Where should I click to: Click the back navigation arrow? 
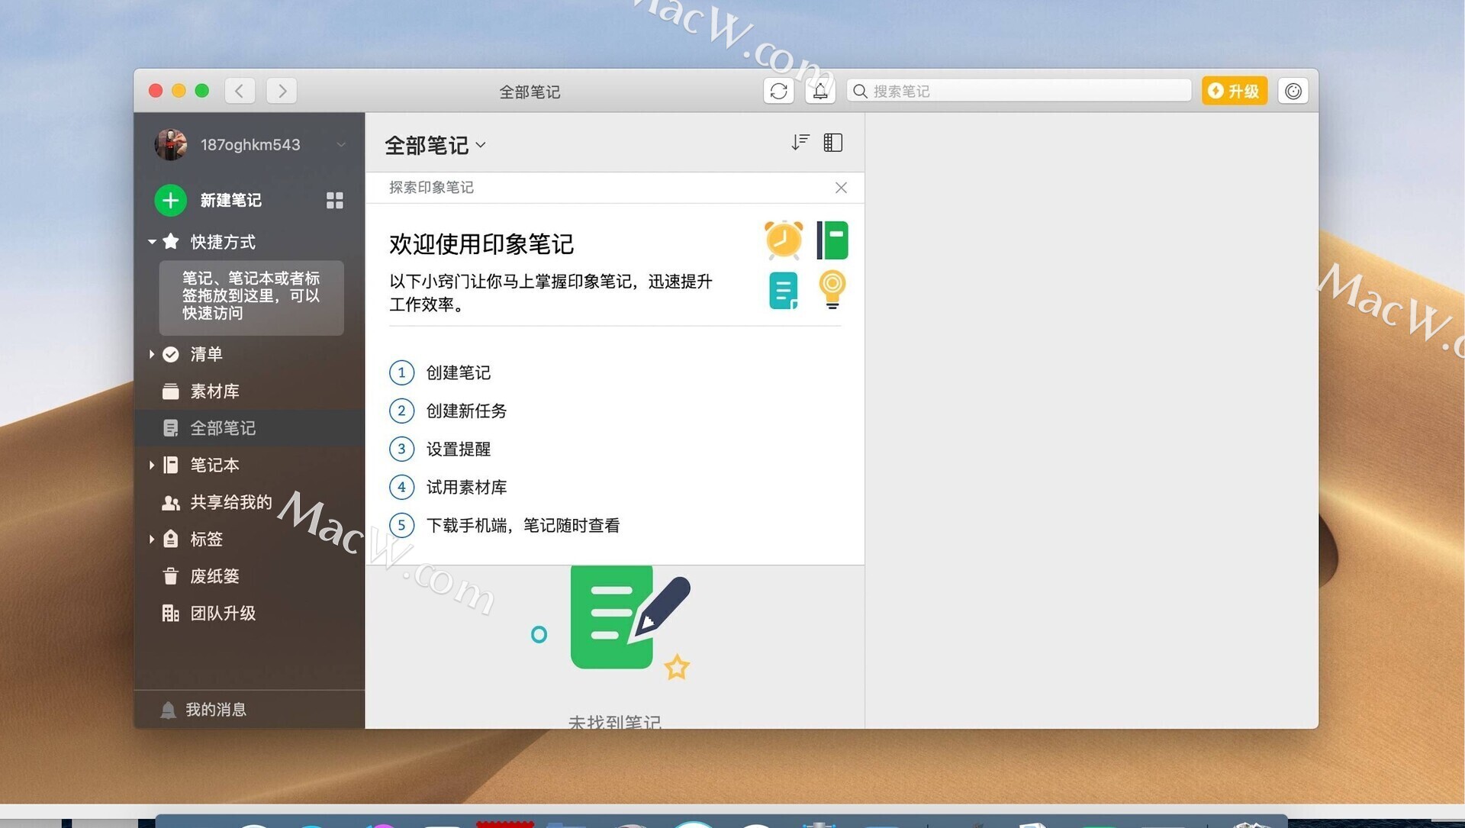[x=240, y=91]
